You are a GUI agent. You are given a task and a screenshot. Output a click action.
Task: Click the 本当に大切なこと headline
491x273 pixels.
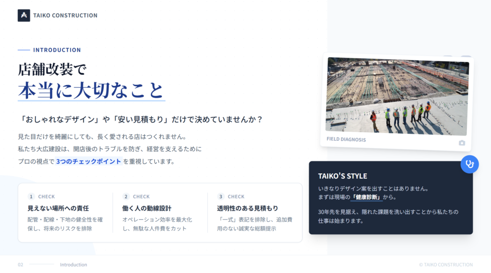(91, 90)
